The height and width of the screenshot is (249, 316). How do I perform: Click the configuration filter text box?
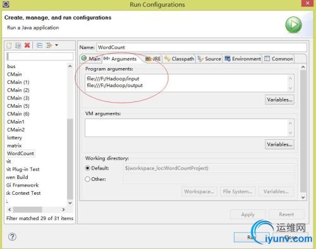pyautogui.click(x=40, y=56)
